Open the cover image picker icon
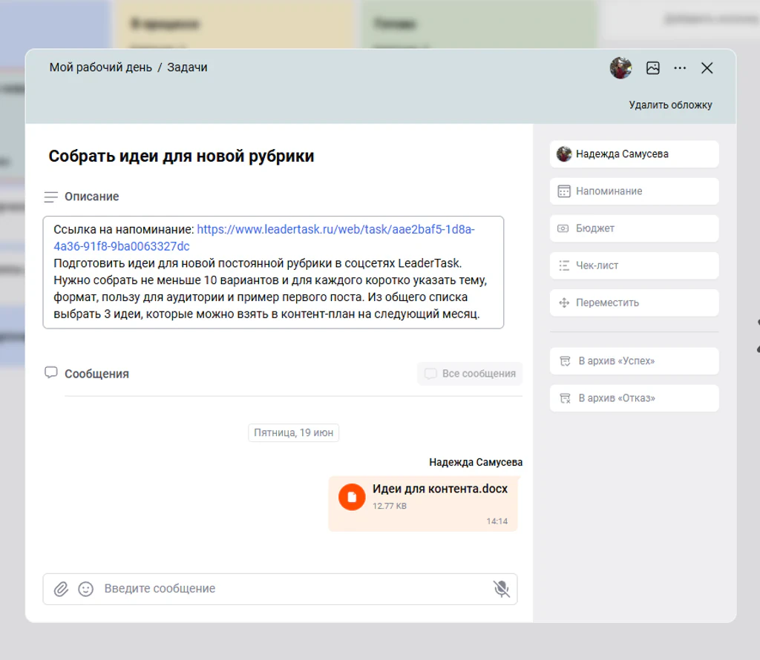 coord(653,67)
